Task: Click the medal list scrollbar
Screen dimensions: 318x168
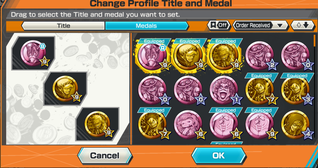Action: (315, 40)
